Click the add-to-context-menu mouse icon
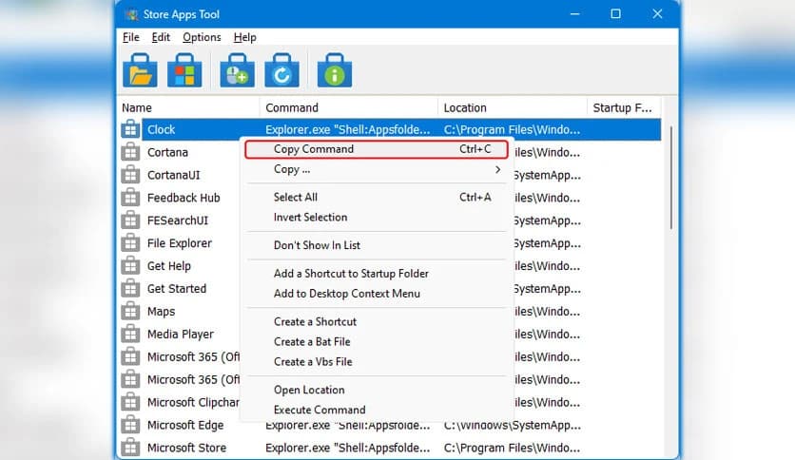 point(237,70)
